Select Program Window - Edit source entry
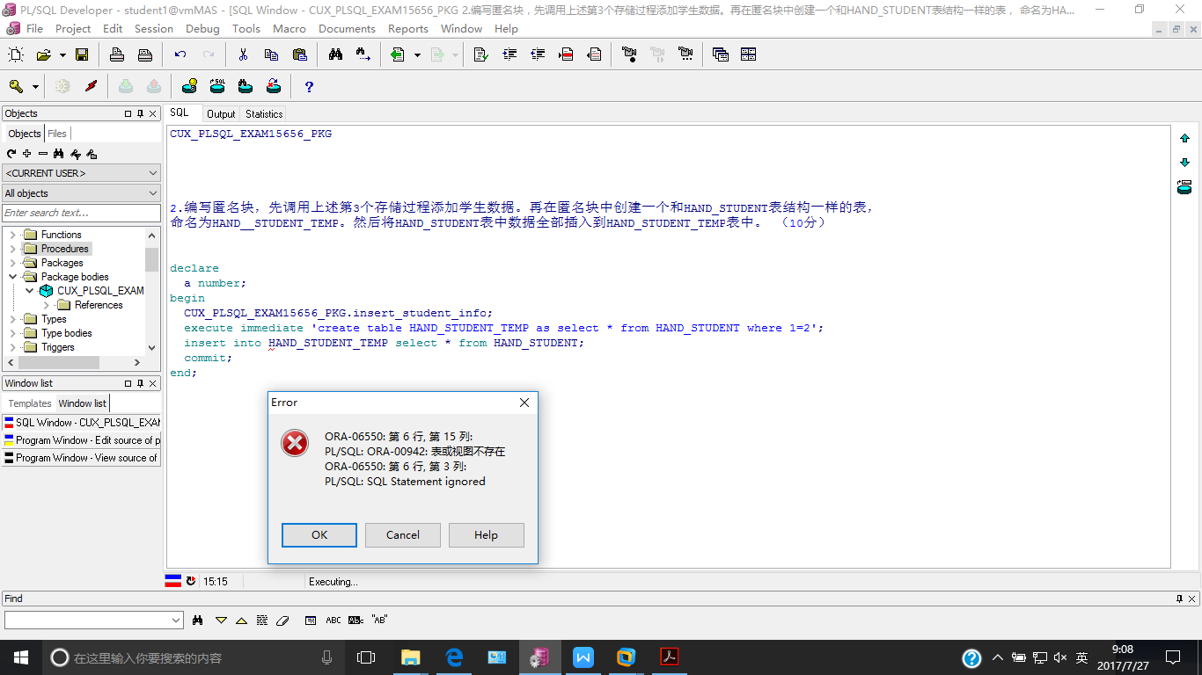Screen dimensions: 1202x675 pos(82,440)
